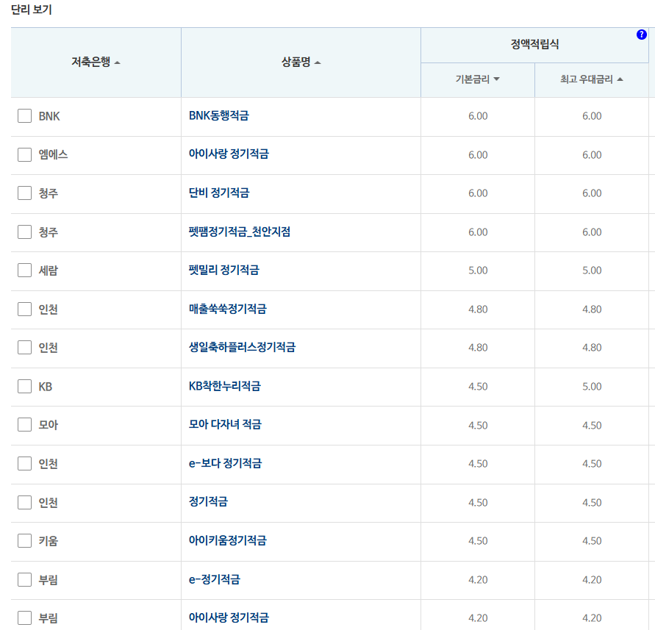Click bank name 엠에스

coord(53,154)
